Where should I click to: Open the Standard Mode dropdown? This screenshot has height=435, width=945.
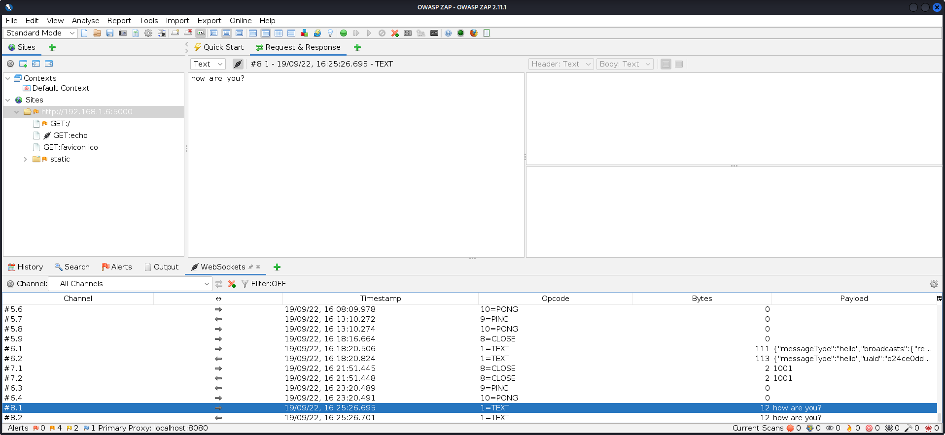click(40, 33)
